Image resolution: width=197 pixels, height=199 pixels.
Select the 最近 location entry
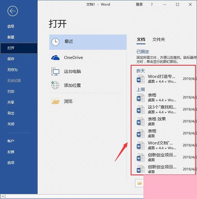88,42
